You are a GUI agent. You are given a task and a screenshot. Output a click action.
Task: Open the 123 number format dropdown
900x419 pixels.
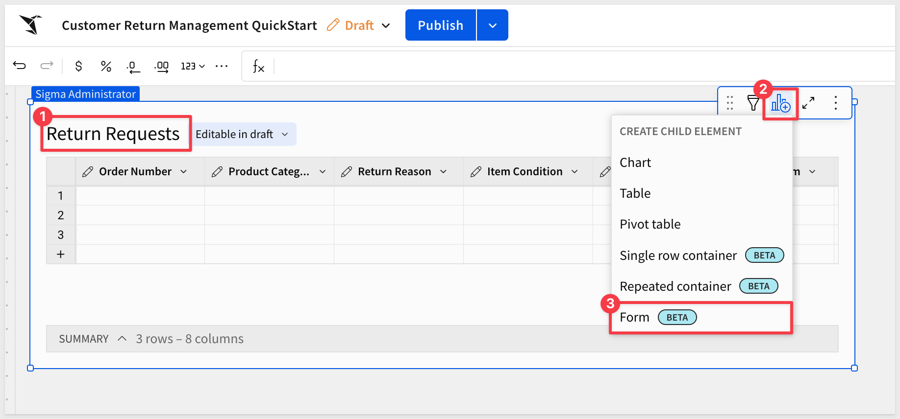[x=193, y=66]
